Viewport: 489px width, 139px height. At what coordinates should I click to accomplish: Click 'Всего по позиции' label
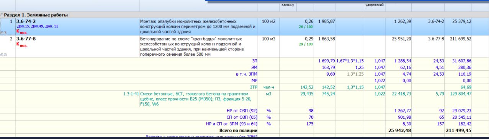pyautogui.click(x=238, y=130)
